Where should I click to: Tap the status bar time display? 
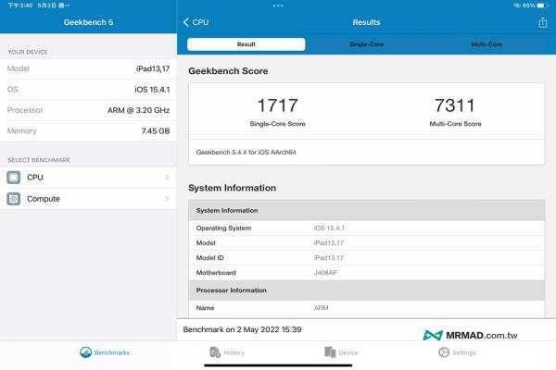(19, 6)
